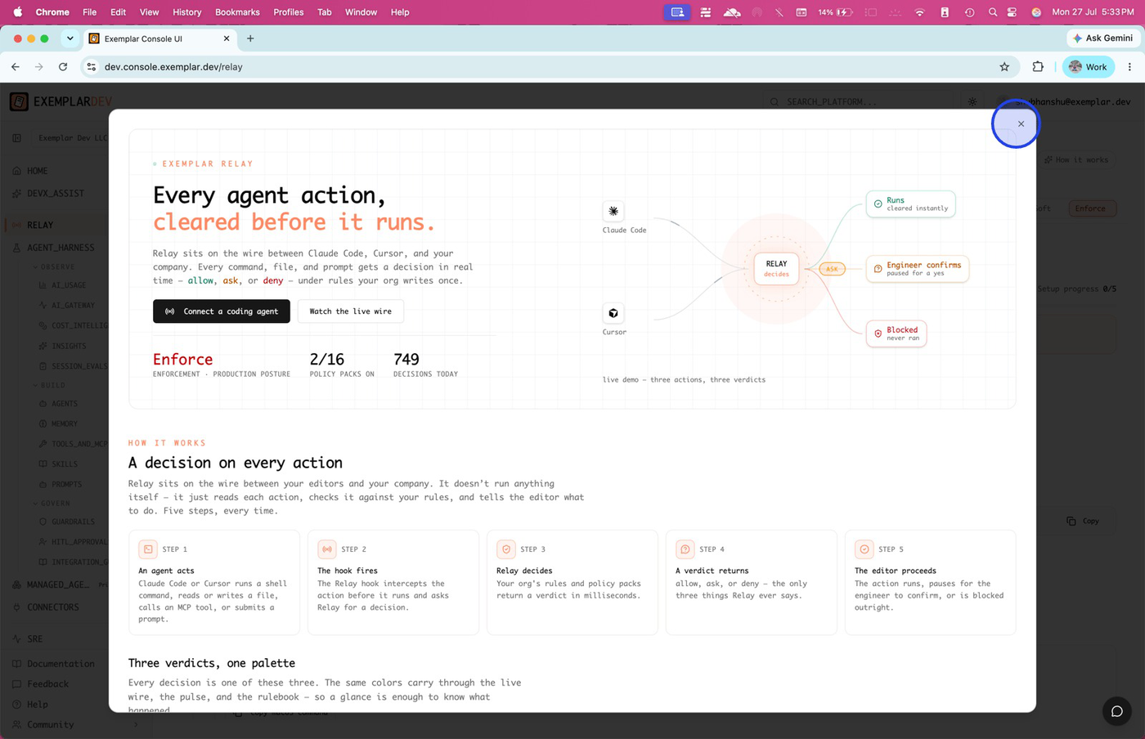The image size is (1145, 739).
Task: Close the Exemplar Console UI tab
Action: (x=227, y=38)
